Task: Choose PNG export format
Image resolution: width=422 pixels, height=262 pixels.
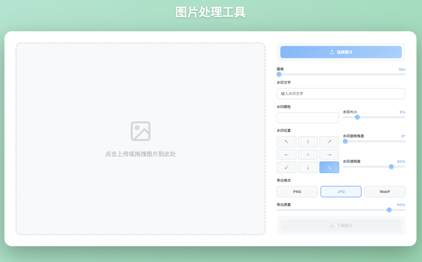Action: (297, 192)
